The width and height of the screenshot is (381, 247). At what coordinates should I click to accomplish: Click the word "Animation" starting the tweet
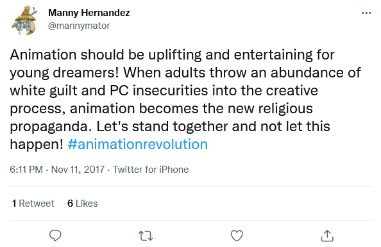pos(43,55)
